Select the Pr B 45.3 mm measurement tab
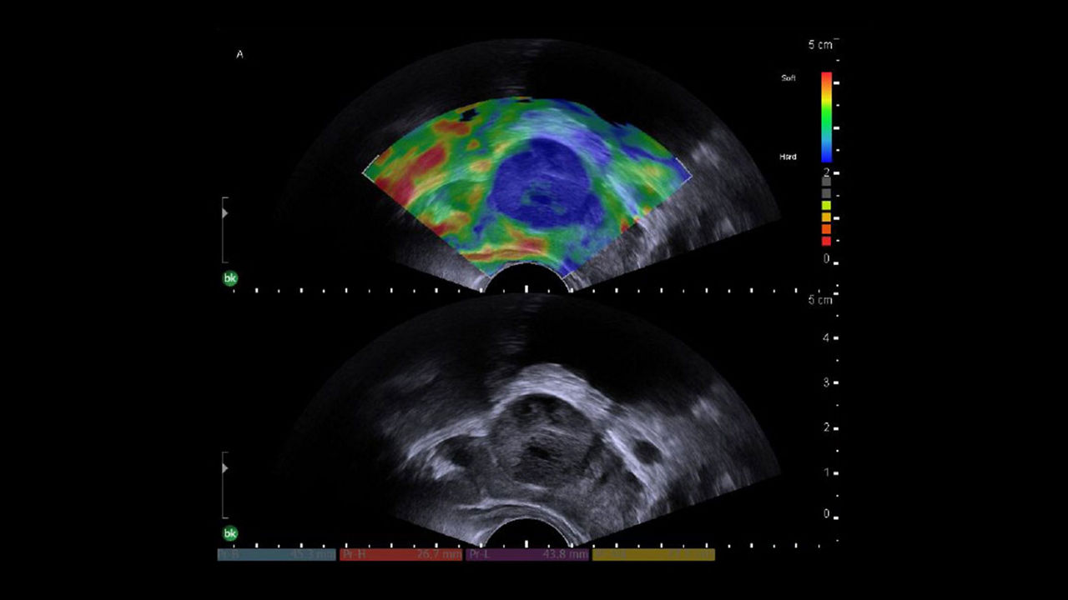 275,554
